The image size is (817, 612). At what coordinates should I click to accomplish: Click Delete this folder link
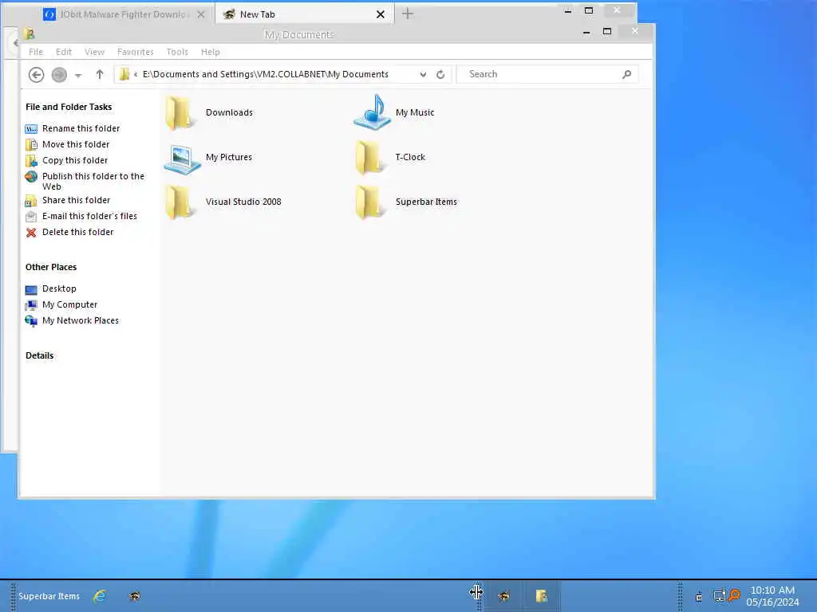77,232
